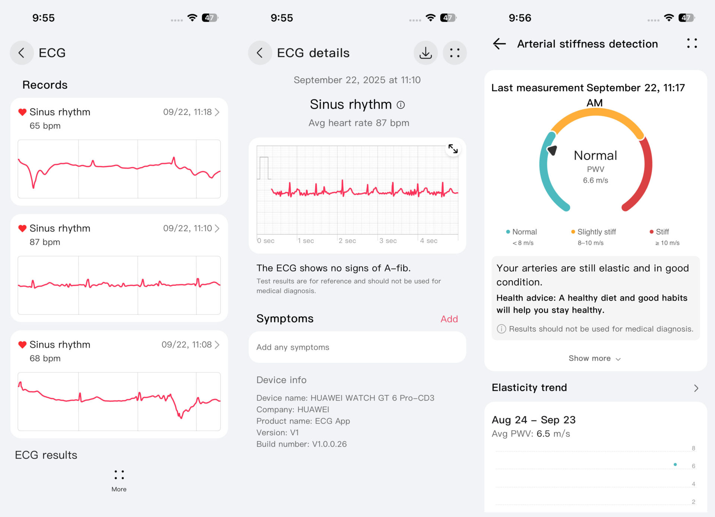715x517 pixels.
Task: Tap the PWV gauge pointer marker
Action: 552,150
